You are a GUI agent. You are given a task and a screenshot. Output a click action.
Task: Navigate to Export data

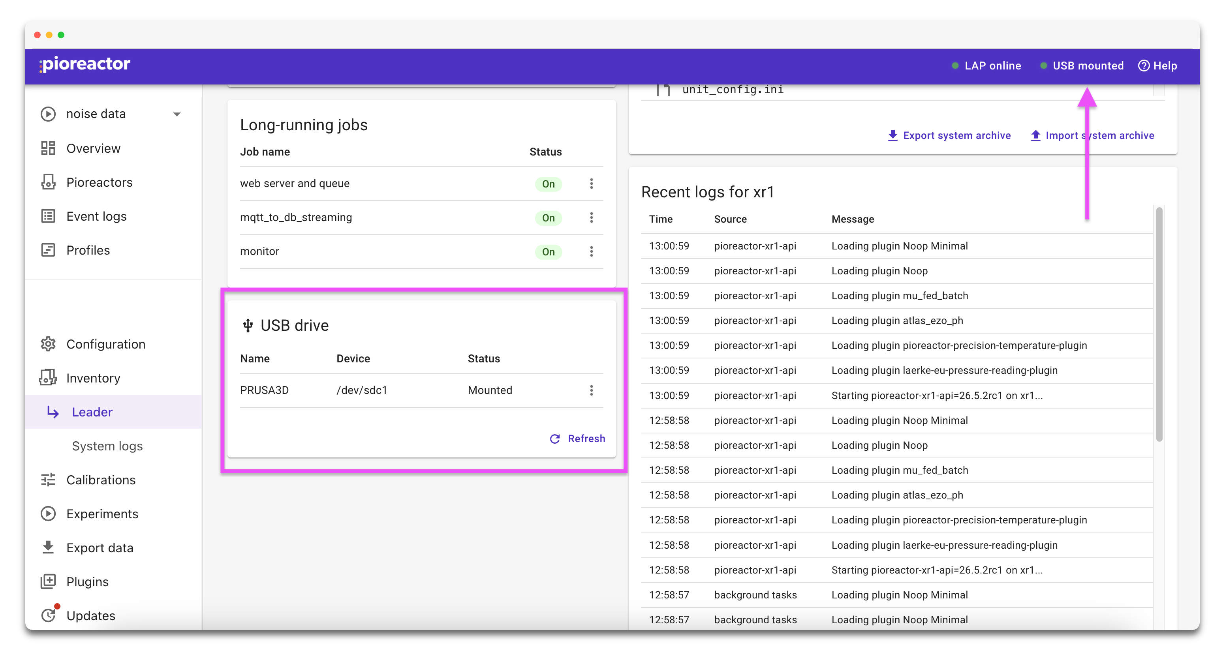click(114, 548)
